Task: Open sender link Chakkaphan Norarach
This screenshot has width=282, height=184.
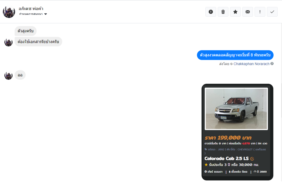Action: pyautogui.click(x=252, y=64)
